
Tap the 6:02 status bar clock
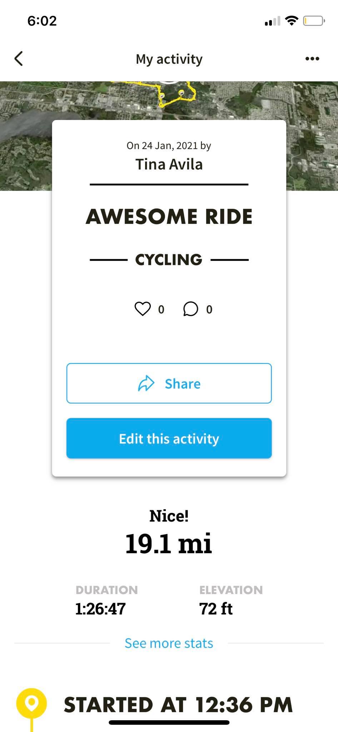click(x=42, y=21)
